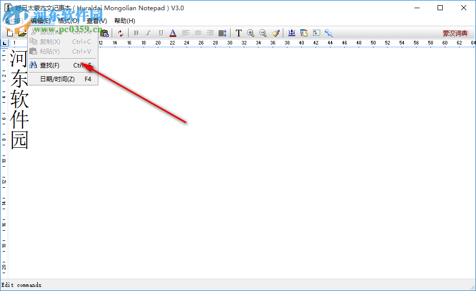Zoom in with the magnifier plus icon
This screenshot has height=291, width=476.
pyautogui.click(x=251, y=33)
